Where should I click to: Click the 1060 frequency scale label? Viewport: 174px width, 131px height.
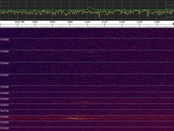52,22
